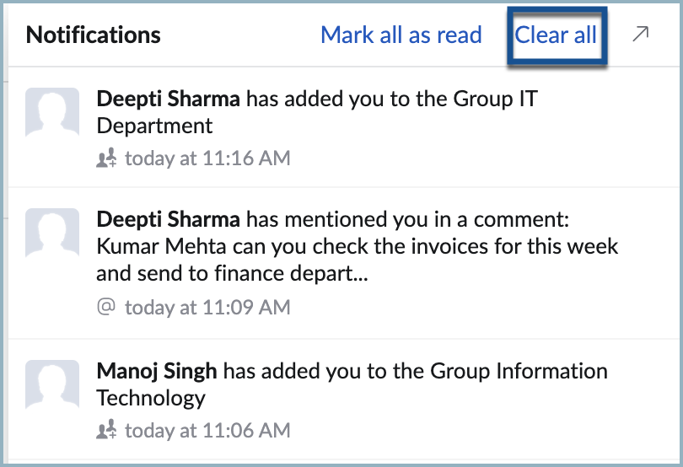Screen dimensions: 683x467
Task: Click the today at 11:16 AM timestamp
Action: 207,158
